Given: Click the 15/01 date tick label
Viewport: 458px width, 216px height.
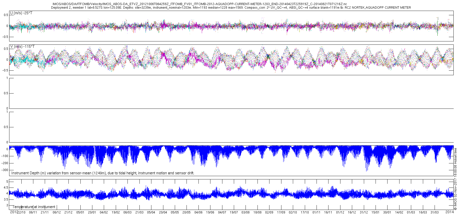Looking at the screenshot, I should pyautogui.click(x=376, y=212).
